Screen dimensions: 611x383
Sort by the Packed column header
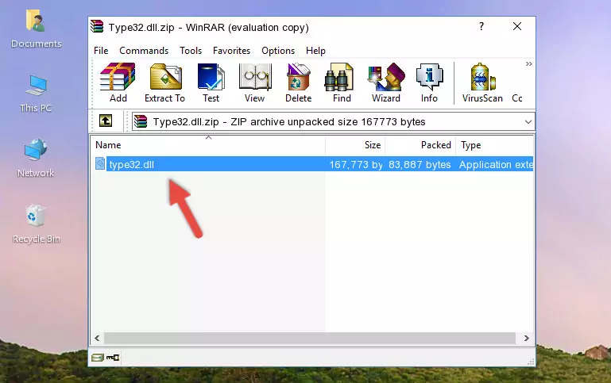tap(420, 145)
